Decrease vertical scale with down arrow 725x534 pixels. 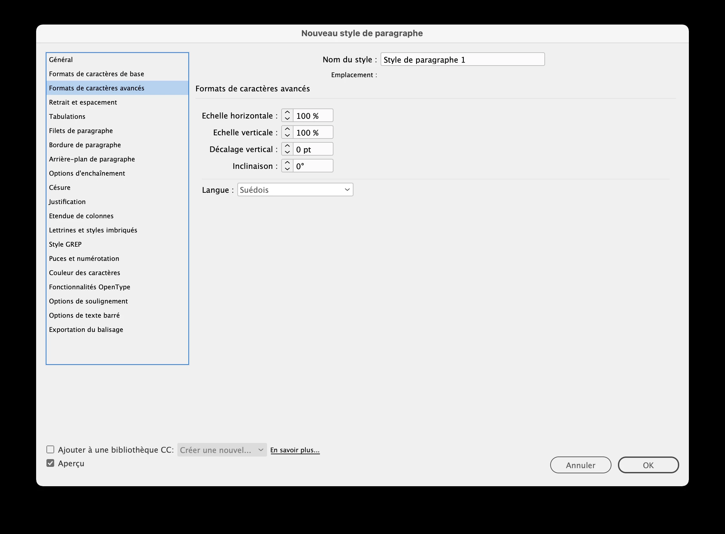(x=287, y=136)
